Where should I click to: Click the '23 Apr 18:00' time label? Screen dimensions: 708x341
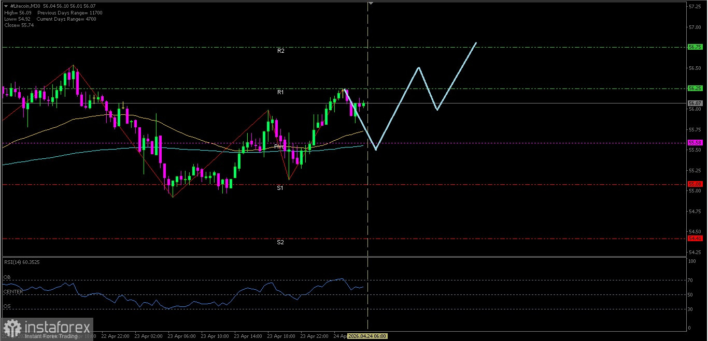tap(281, 336)
